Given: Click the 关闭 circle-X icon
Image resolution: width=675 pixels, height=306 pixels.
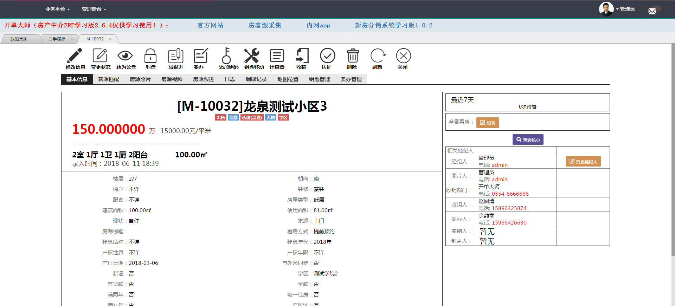Looking at the screenshot, I should click(x=404, y=56).
